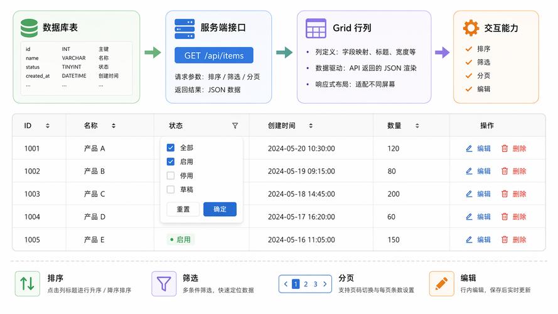The image size is (558, 314).
Task: Click the orange gear icon
Action: (x=471, y=28)
